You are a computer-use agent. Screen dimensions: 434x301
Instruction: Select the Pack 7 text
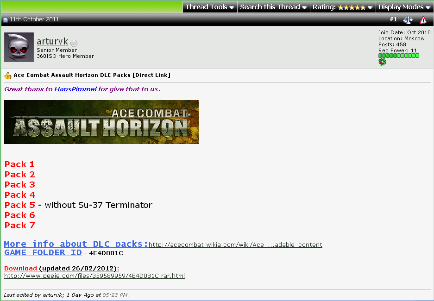coord(19,226)
